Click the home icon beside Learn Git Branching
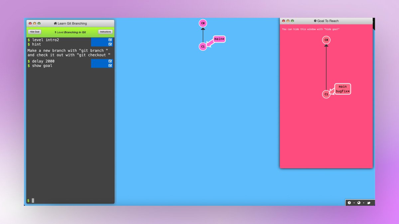The image size is (399, 224). 55,24
